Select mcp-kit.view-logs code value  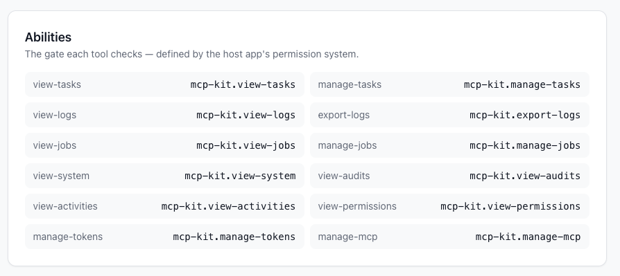point(246,115)
